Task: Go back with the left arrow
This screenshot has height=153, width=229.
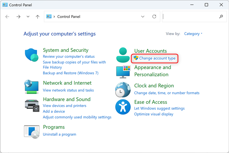Action: [x=7, y=17]
